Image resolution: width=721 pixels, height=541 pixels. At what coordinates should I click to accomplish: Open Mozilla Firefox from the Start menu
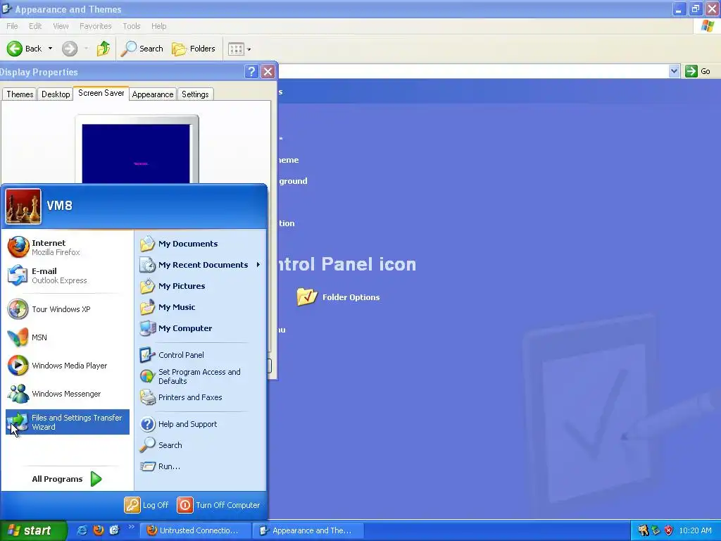click(67, 247)
